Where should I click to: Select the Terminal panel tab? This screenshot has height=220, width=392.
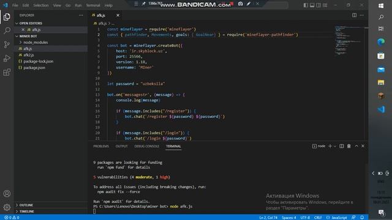click(173, 146)
